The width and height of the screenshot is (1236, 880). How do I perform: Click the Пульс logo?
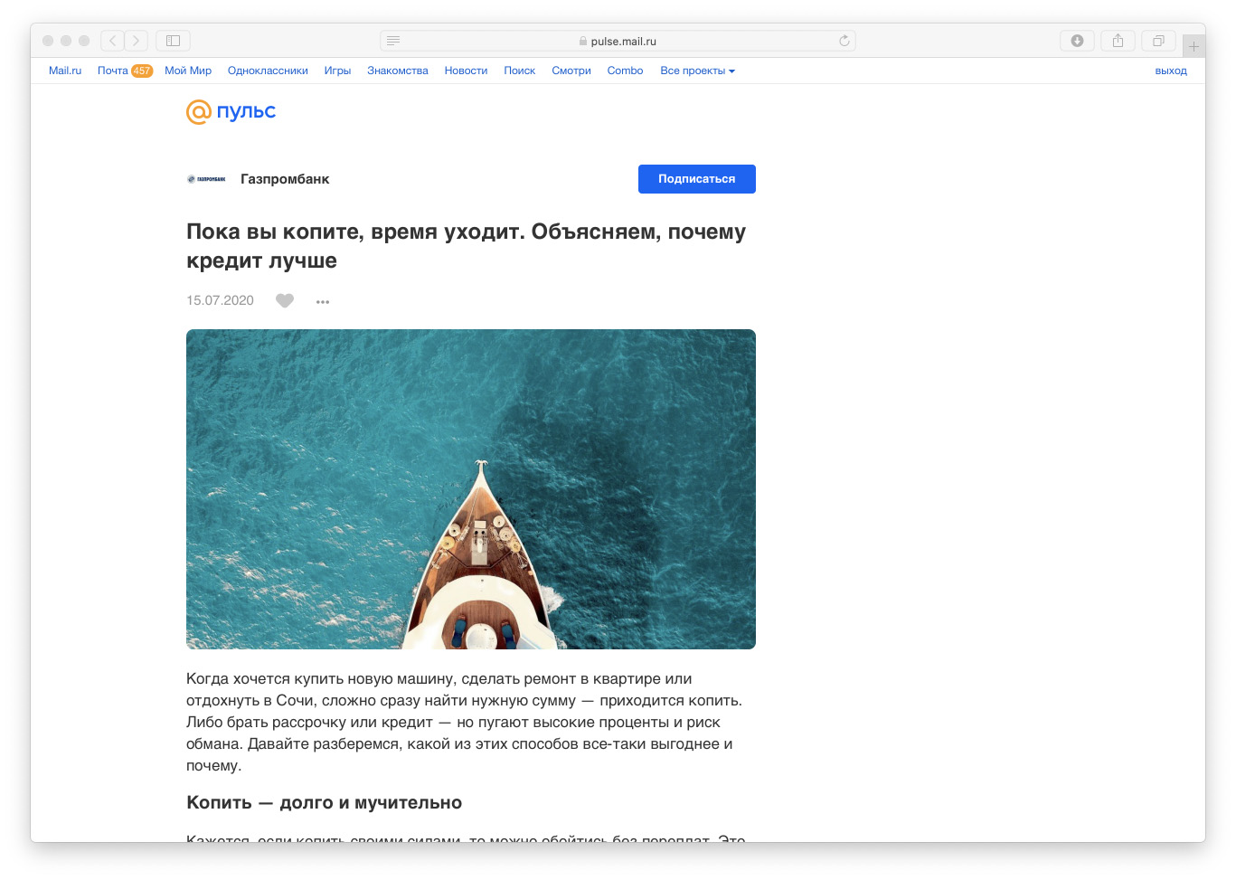(231, 111)
